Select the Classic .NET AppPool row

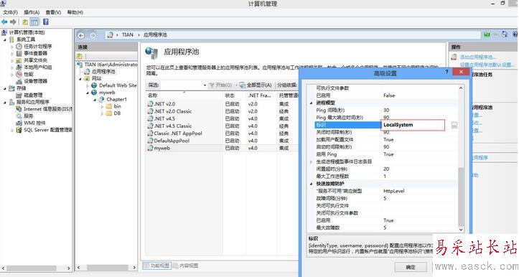222,133
